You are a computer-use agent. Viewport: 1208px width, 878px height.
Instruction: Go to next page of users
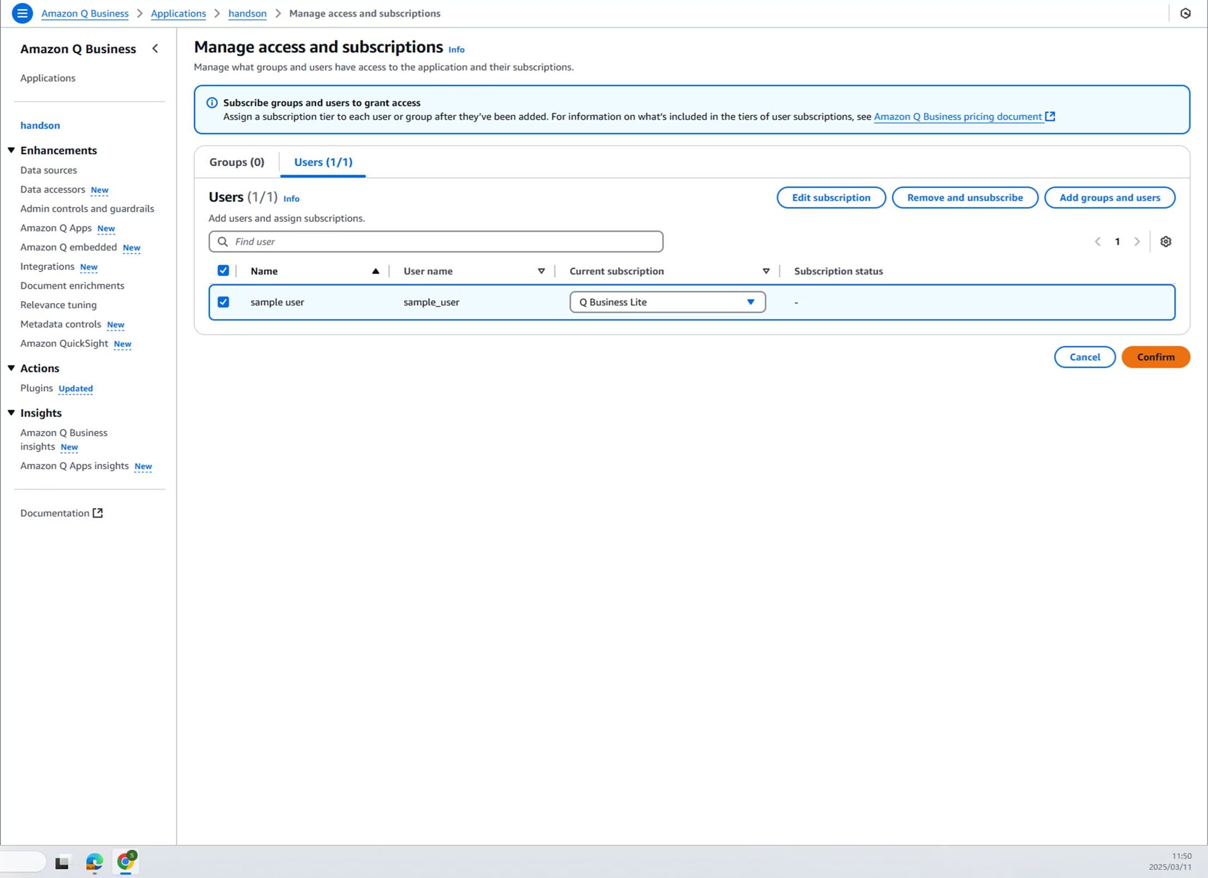[1137, 241]
